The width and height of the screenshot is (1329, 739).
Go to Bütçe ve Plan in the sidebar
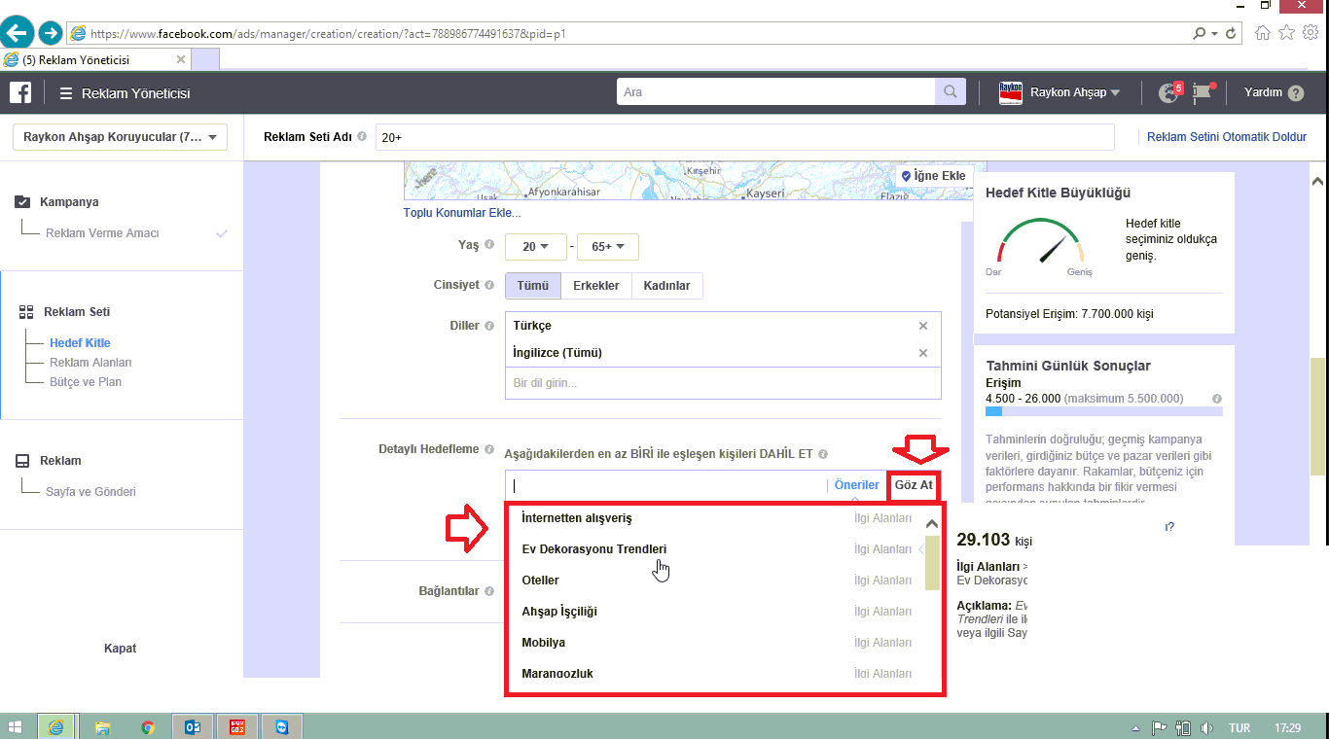tap(86, 382)
